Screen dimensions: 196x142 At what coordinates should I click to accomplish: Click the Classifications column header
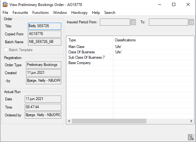(125, 40)
